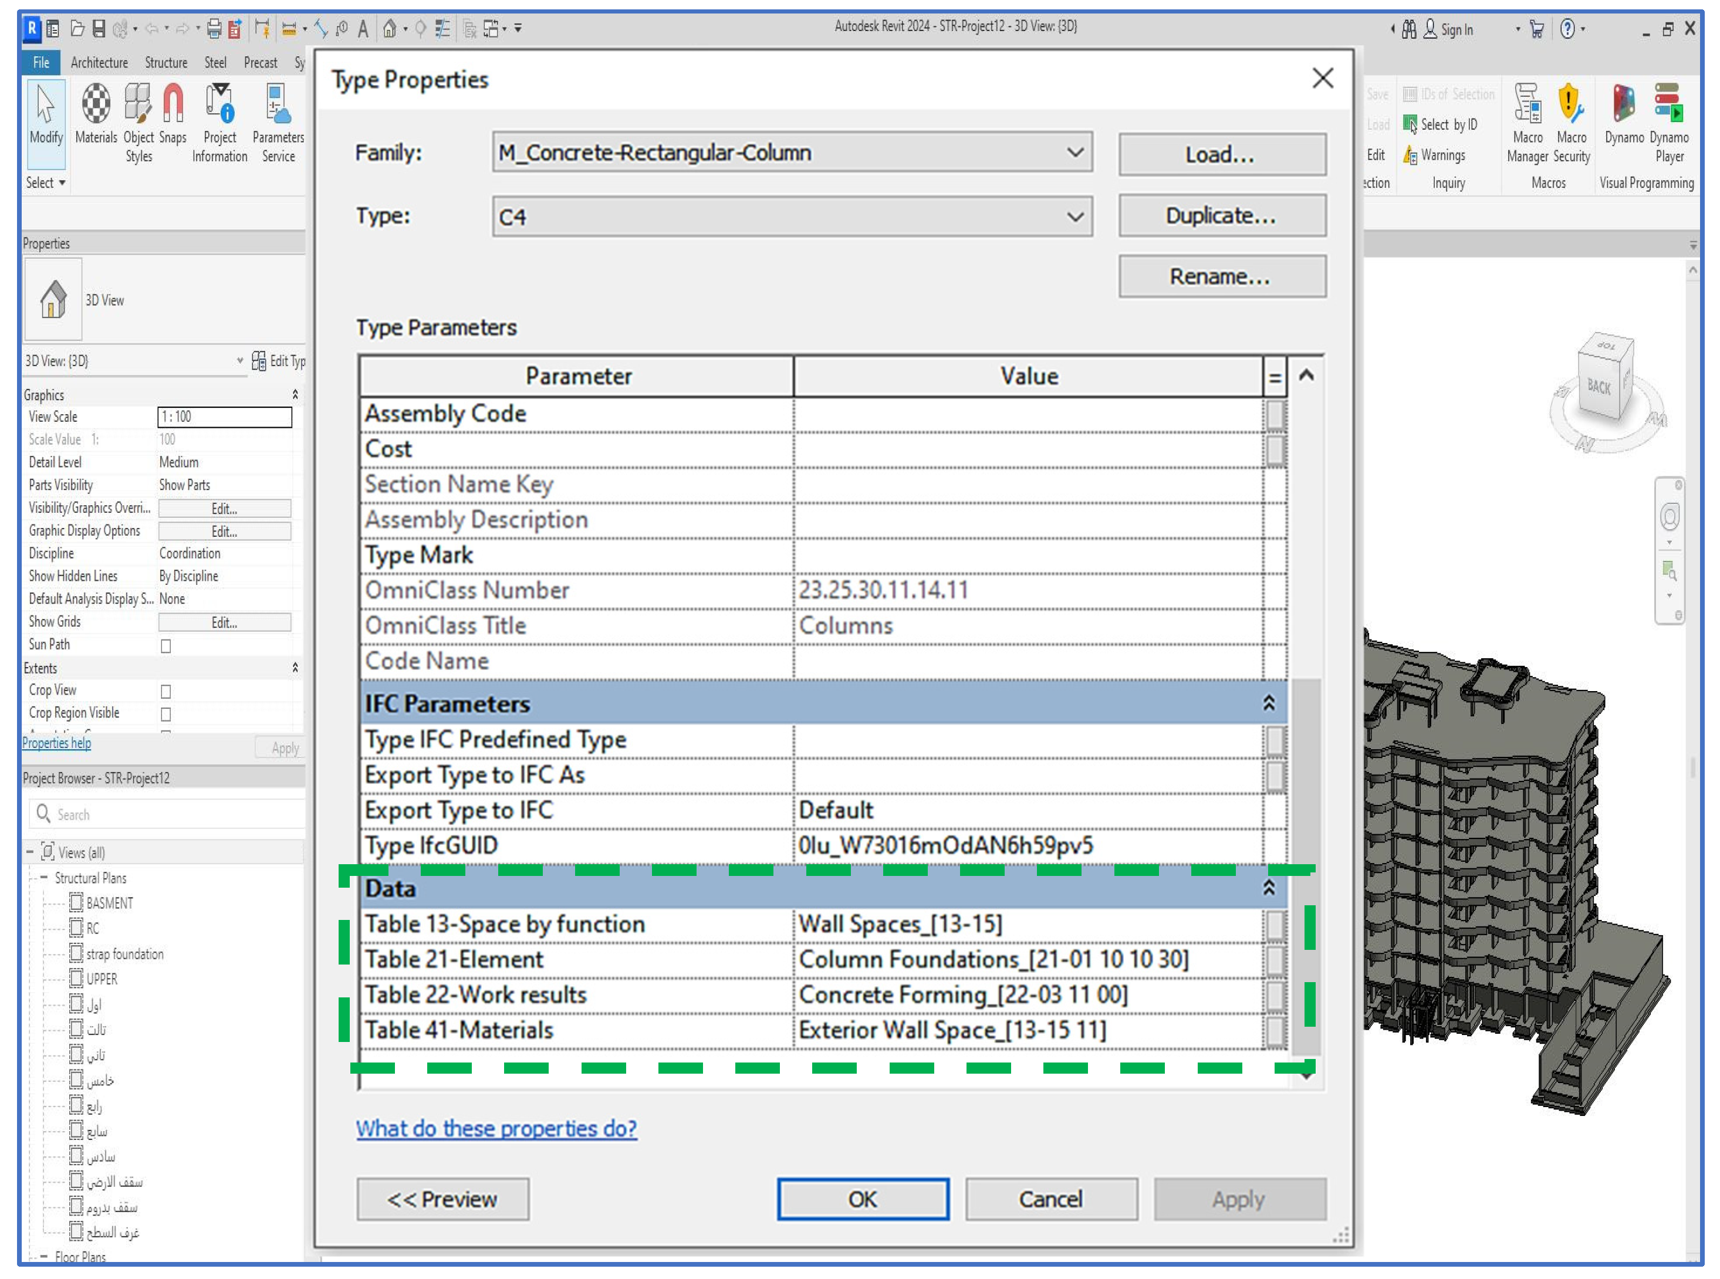Collapse the IFC Parameters group
Image resolution: width=1720 pixels, height=1279 pixels.
[1269, 703]
